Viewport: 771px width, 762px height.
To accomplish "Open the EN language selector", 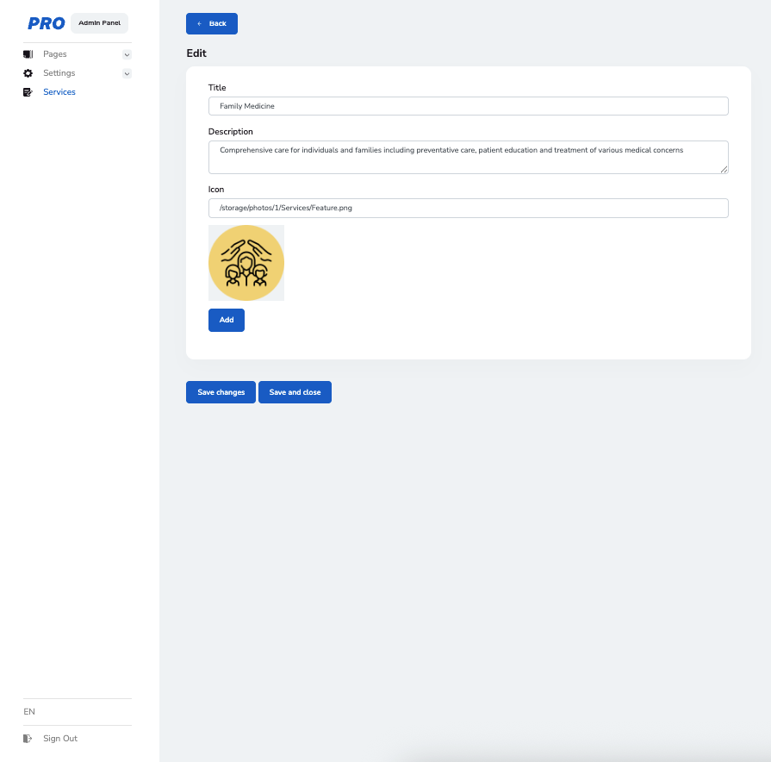I will coord(30,712).
